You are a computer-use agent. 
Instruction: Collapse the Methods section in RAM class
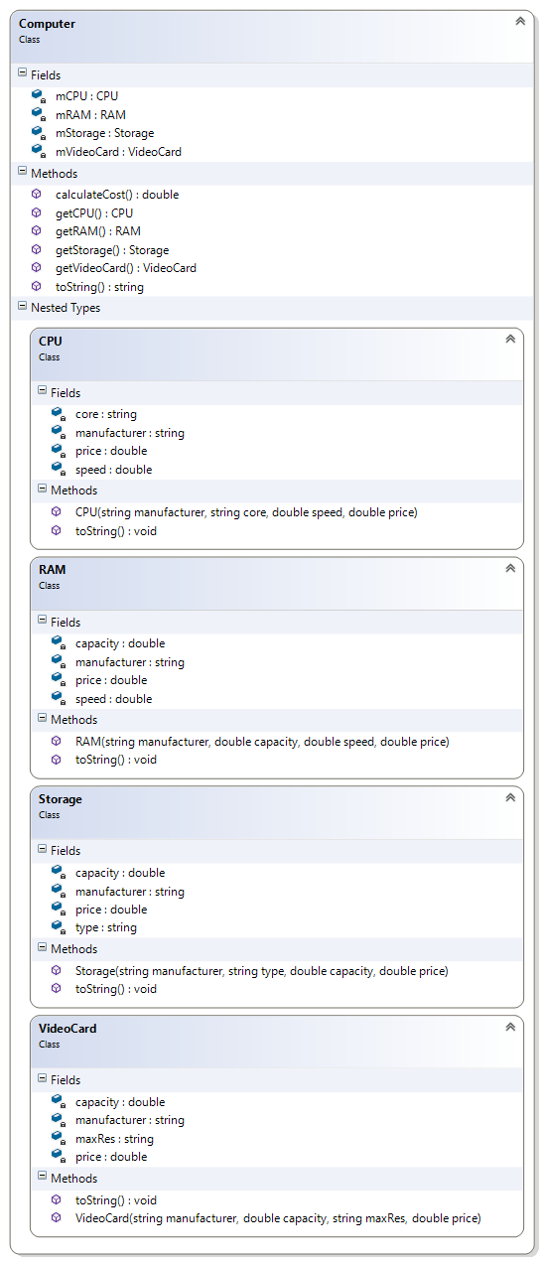[43, 718]
